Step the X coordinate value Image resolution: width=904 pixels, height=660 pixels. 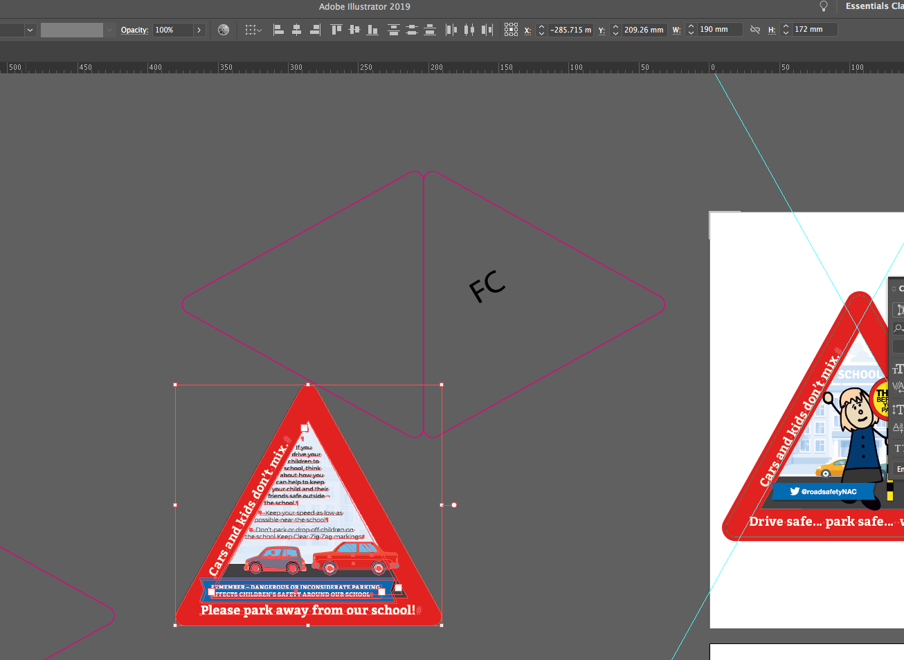coord(541,30)
